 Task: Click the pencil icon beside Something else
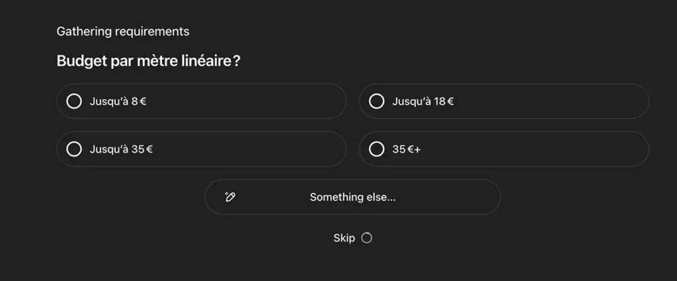pos(230,196)
